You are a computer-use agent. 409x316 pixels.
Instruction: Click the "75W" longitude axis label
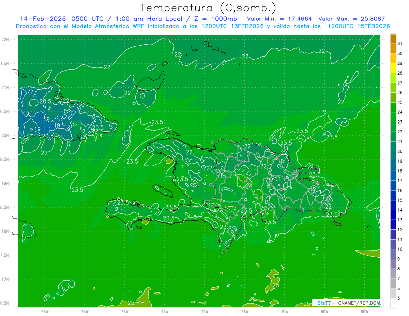coord(85,311)
